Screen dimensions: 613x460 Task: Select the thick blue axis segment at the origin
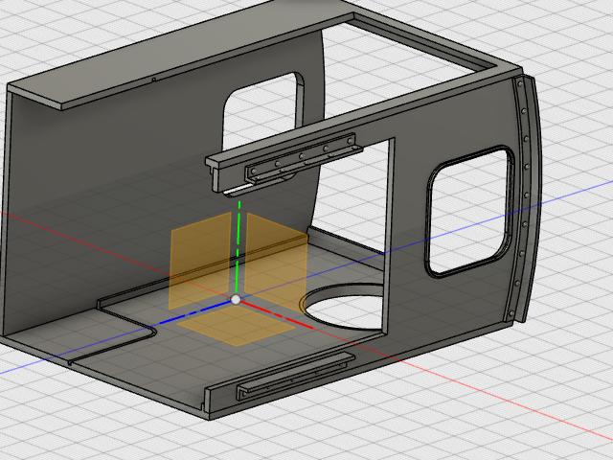[195, 313]
